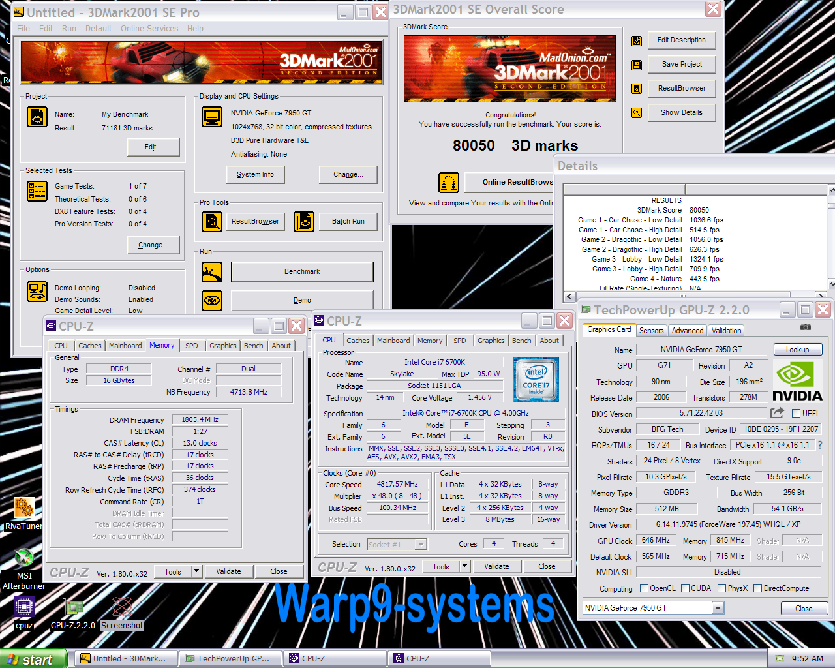Toggle the CUDA checkbox
This screenshot has width=835, height=668.
[685, 588]
